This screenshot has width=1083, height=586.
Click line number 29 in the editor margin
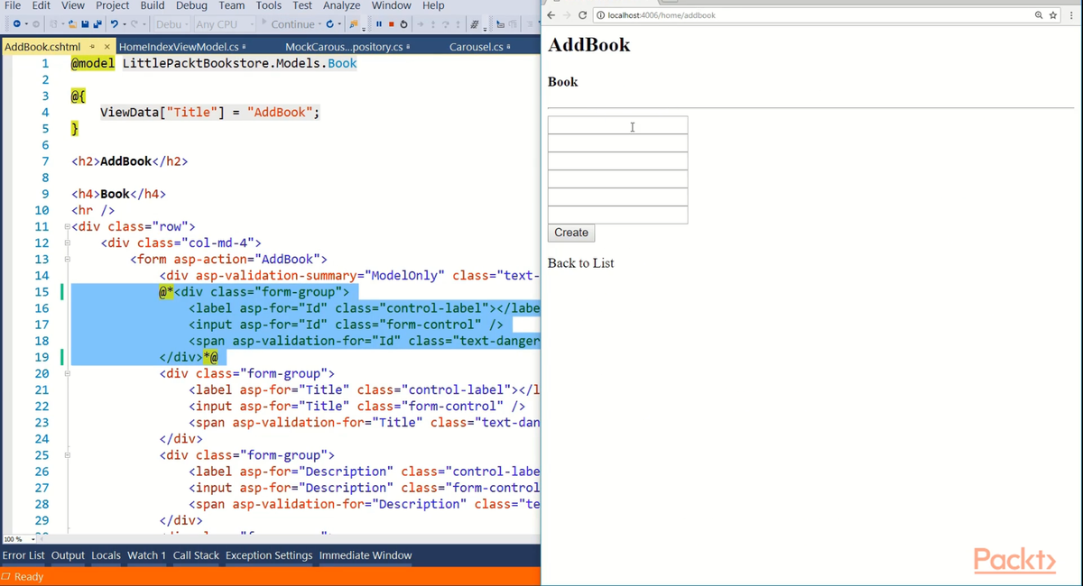42,521
